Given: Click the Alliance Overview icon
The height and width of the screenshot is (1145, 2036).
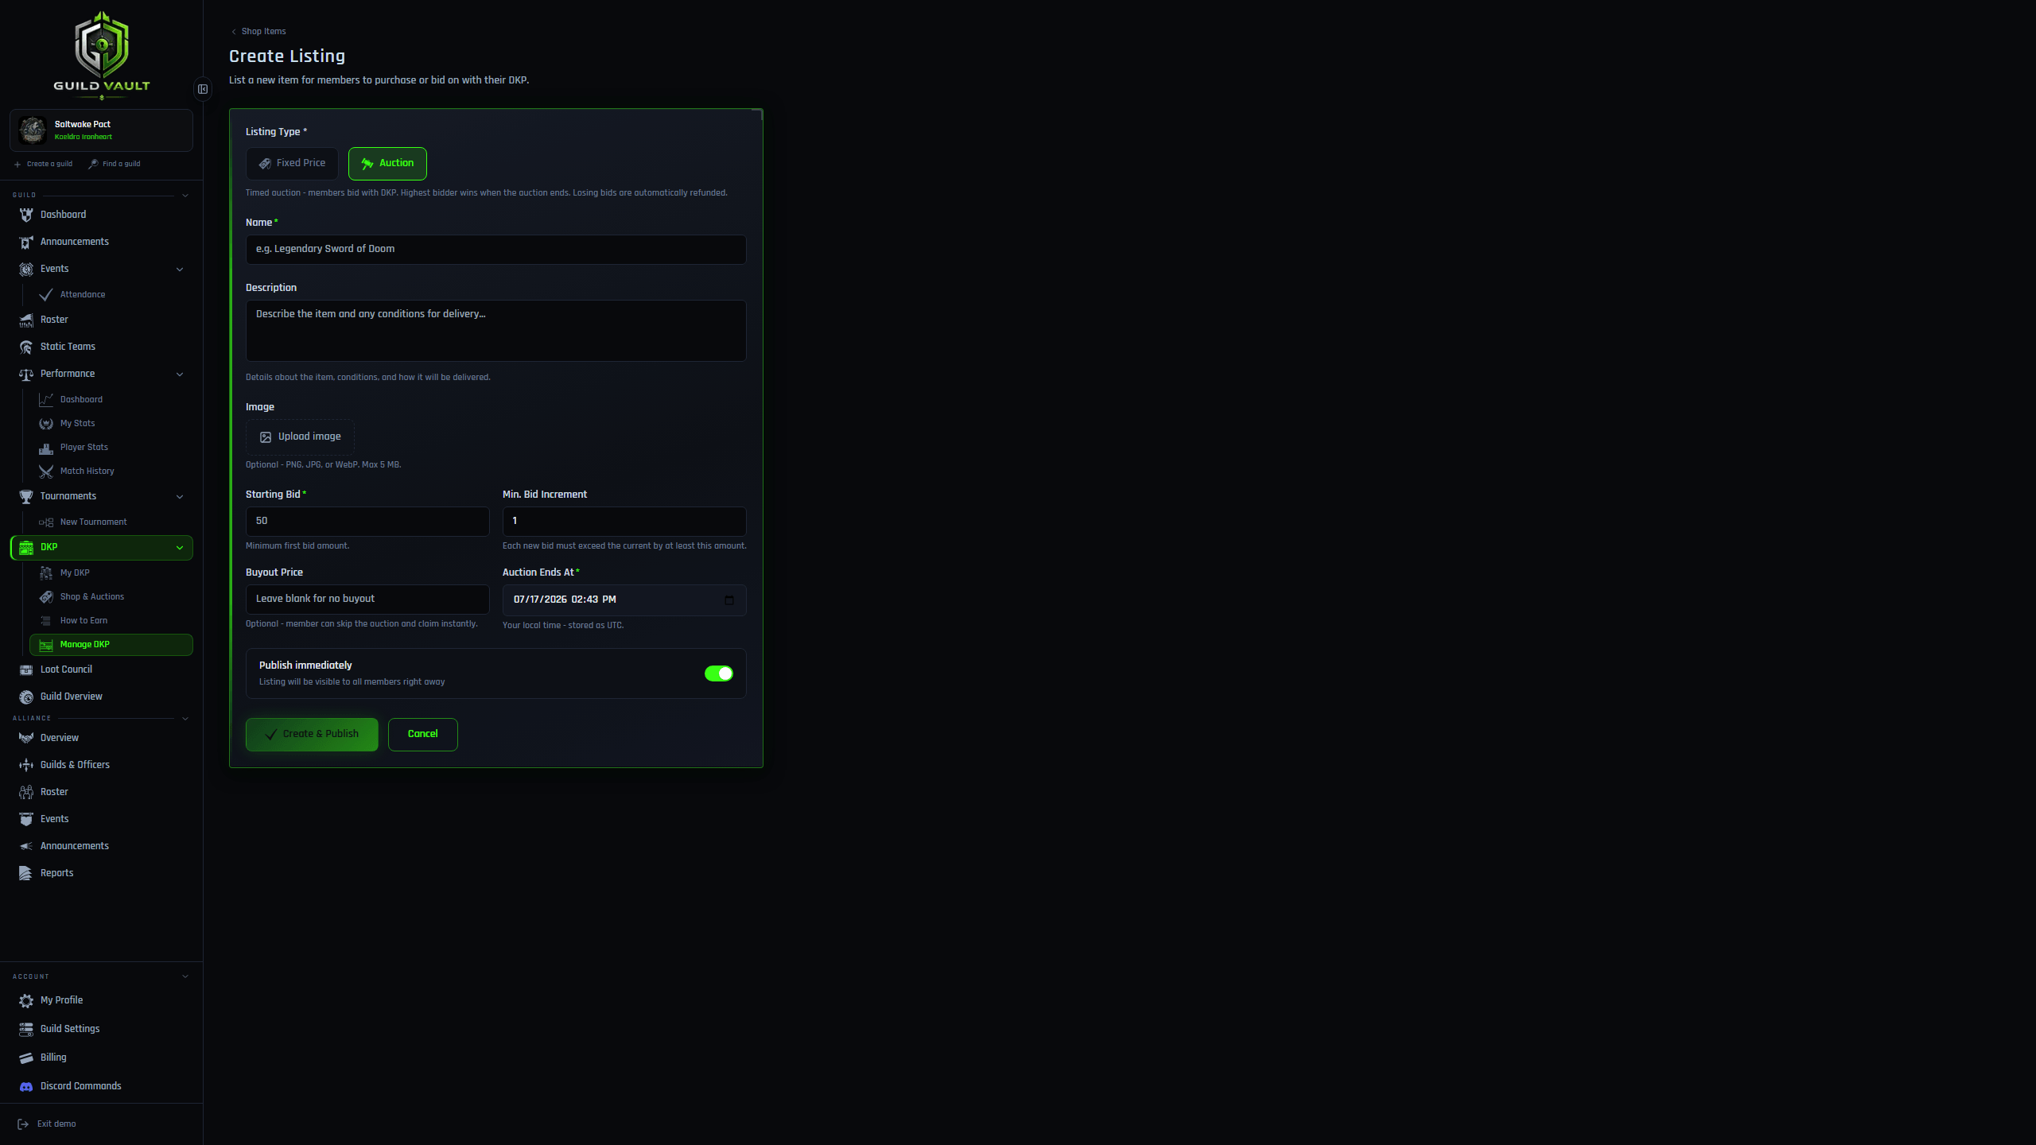Looking at the screenshot, I should tap(26, 738).
